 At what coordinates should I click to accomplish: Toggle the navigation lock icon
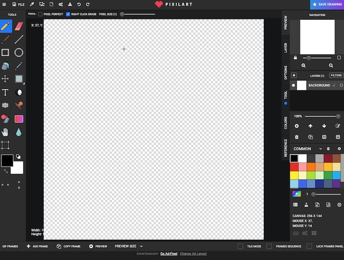[295, 57]
